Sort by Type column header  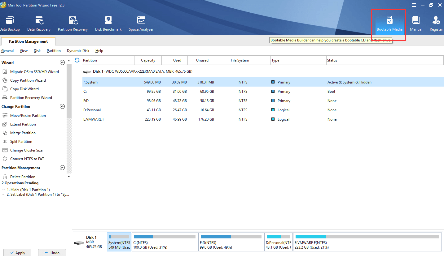click(298, 60)
